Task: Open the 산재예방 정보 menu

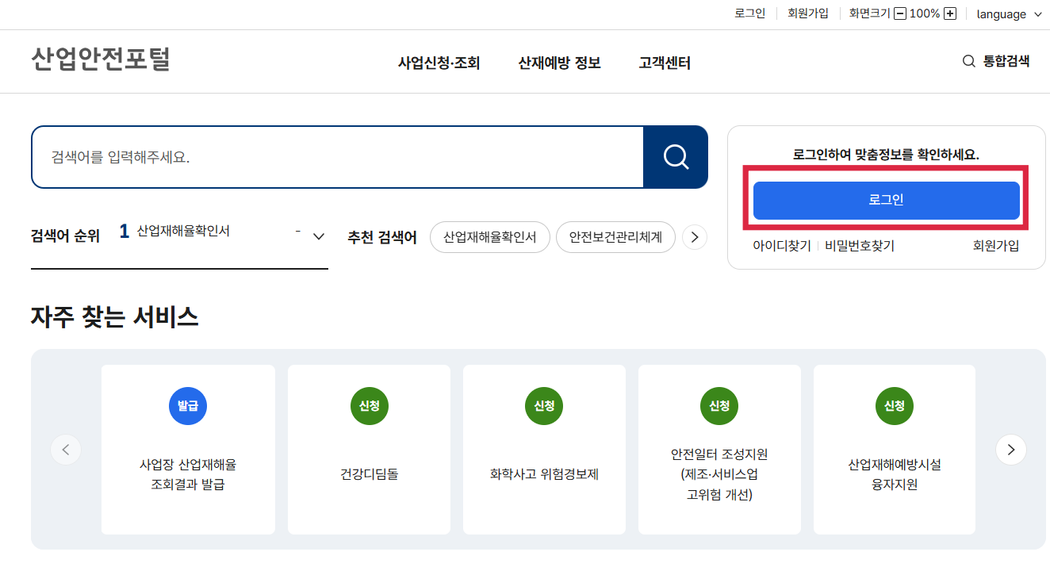Action: tap(558, 63)
